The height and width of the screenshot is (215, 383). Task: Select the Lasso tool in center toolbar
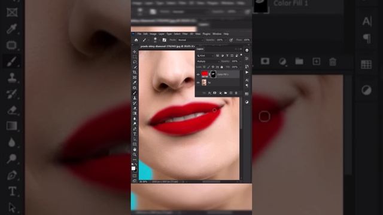(x=135, y=62)
